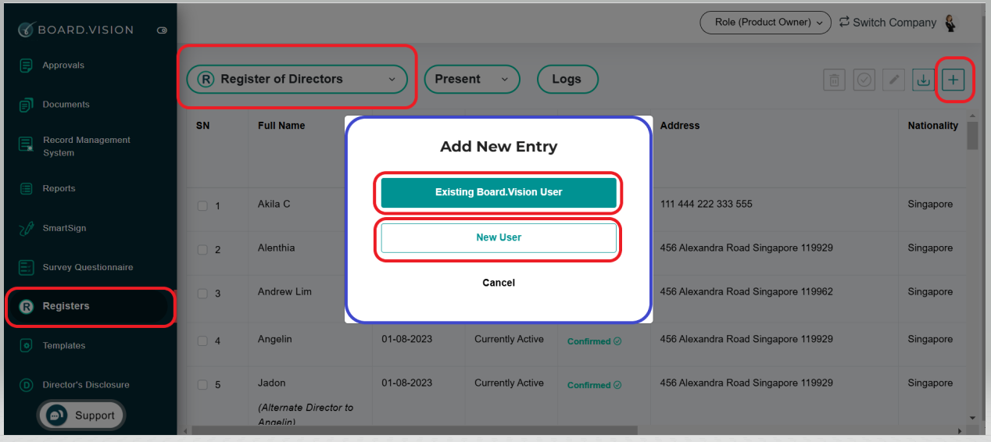
Task: Click the SmartSign pen icon
Action: click(26, 228)
